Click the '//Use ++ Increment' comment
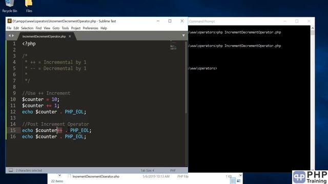This screenshot has width=328, height=184. tap(46, 93)
